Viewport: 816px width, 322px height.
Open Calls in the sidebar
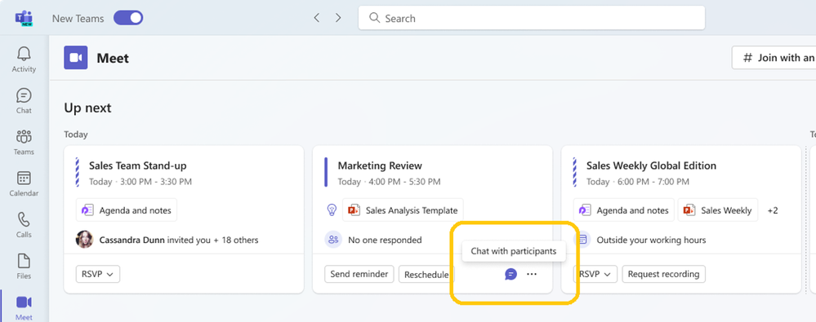24,225
